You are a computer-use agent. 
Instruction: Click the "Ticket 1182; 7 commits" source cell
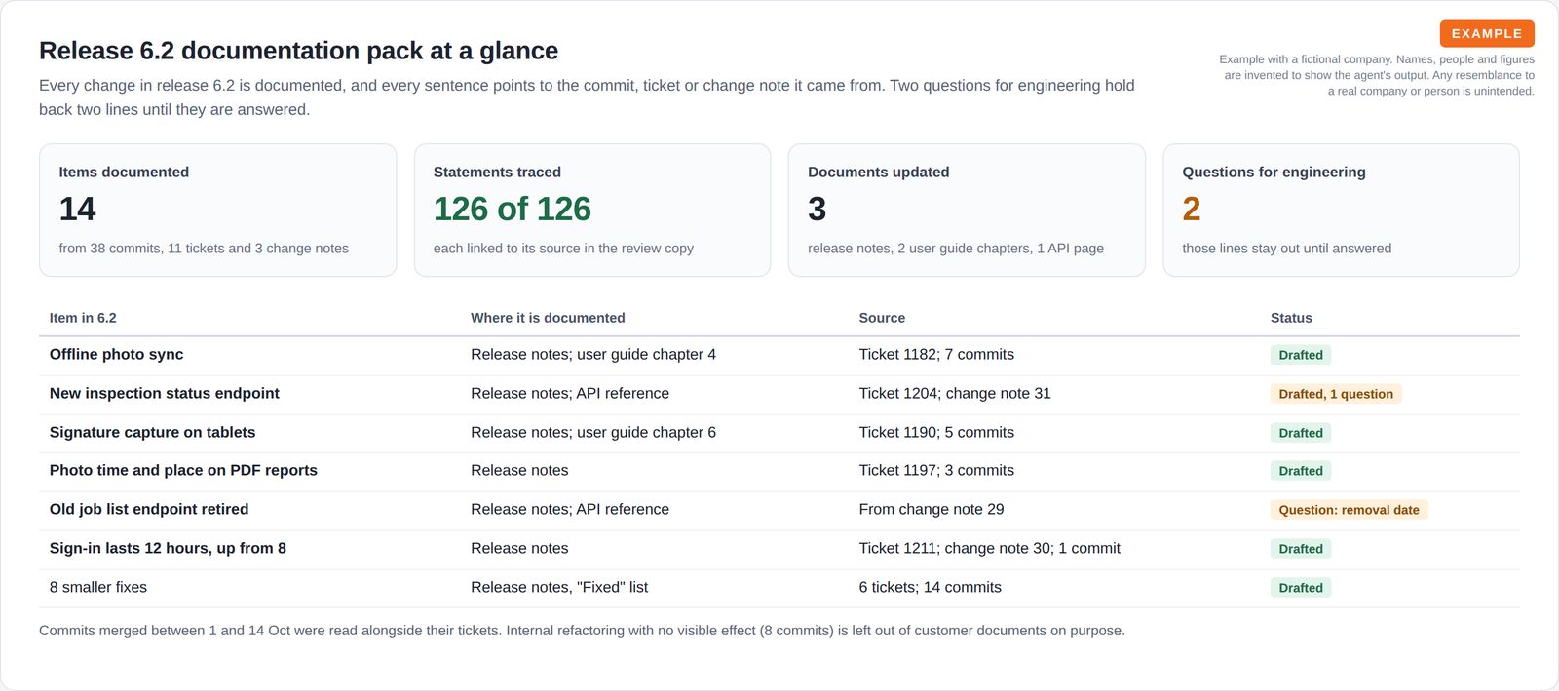936,355
